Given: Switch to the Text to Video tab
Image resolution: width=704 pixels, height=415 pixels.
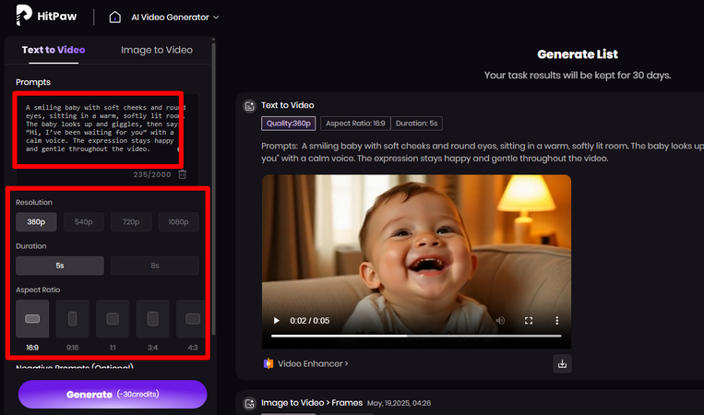Looking at the screenshot, I should [54, 50].
